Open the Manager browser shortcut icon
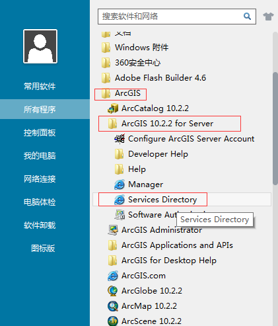 120,184
